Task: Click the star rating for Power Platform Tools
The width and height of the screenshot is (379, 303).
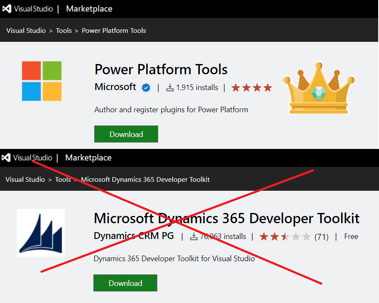Action: click(252, 87)
